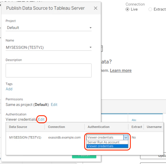The width and height of the screenshot is (166, 164).
Task: Choose highlighted Viewer credentials option
Action: 107,146
